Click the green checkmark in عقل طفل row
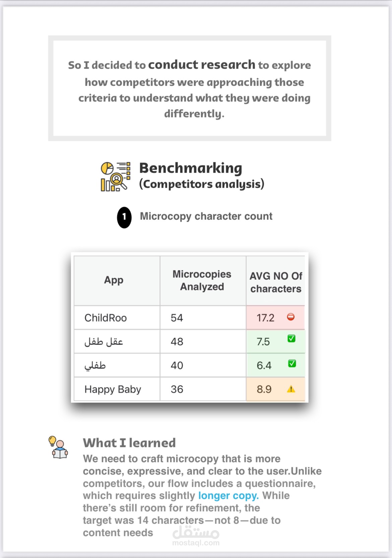The image size is (392, 558). [x=291, y=339]
